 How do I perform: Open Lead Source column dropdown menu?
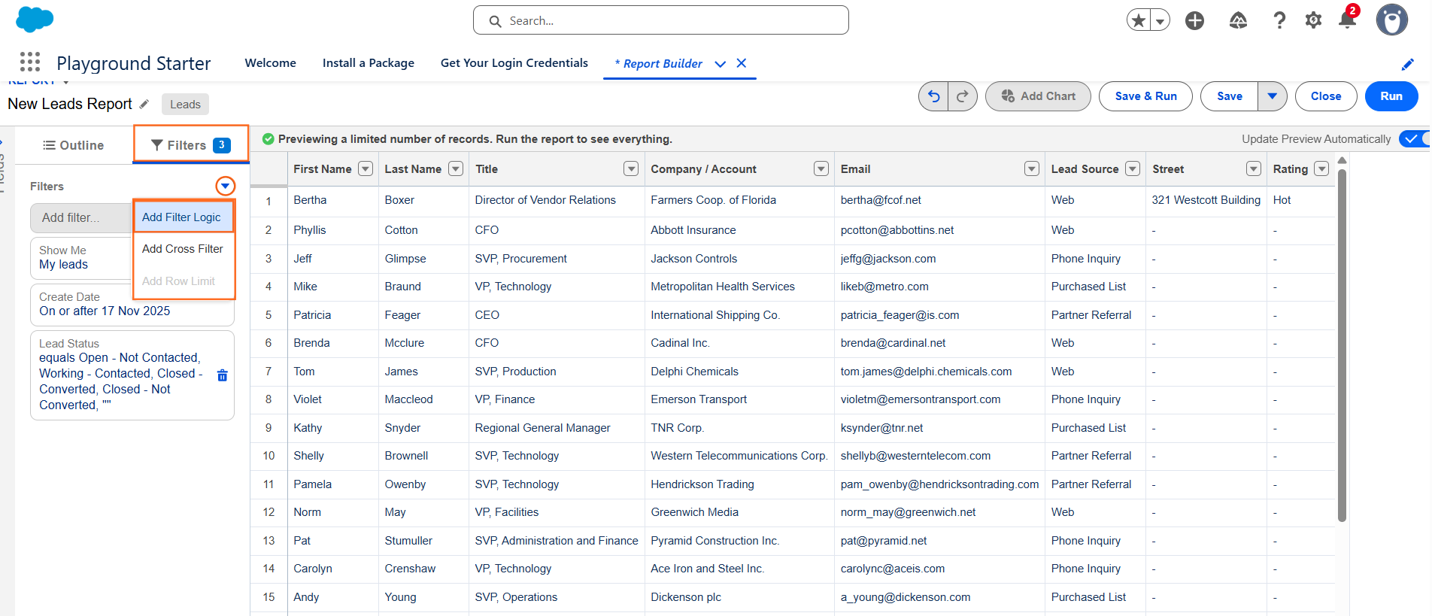tap(1133, 168)
